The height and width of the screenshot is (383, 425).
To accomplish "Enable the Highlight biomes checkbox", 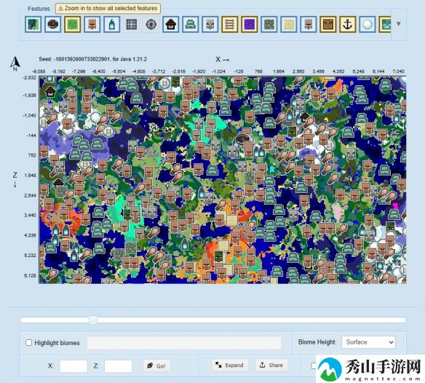I will [x=28, y=342].
